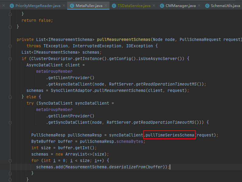Click the first .getClientProvider() call
Image resolution: width=242 pixels, height=182 pixels.
coord(70,78)
